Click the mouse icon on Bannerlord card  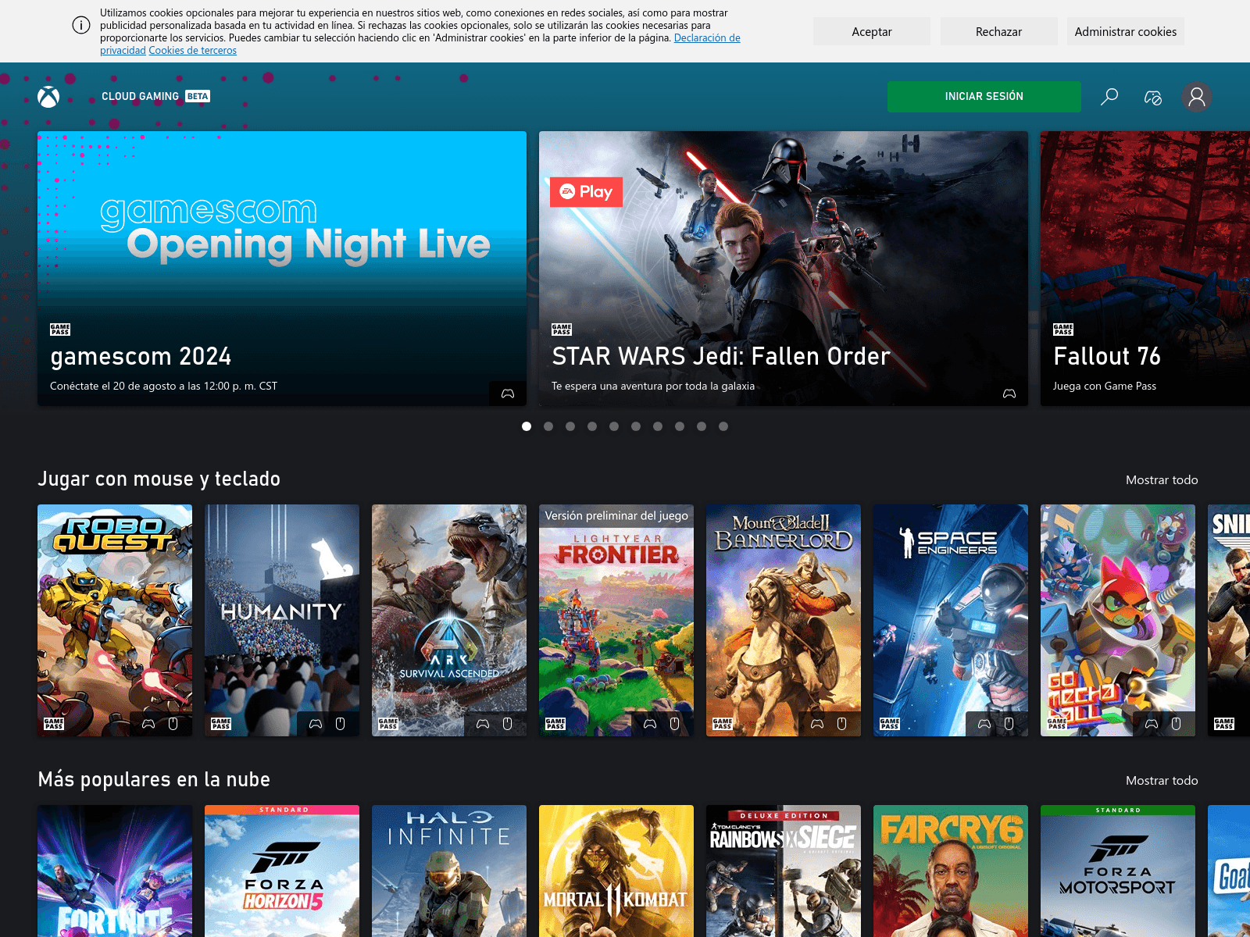[842, 724]
